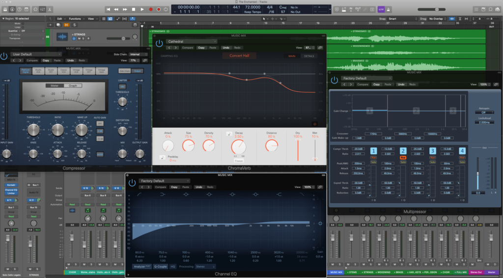The height and width of the screenshot is (278, 503).
Task: Click the Compressor Ratio knob
Action: point(58,130)
